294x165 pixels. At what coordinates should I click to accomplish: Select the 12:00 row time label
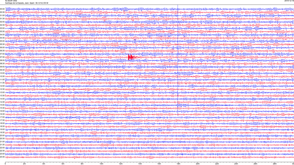[x=2, y=86]
